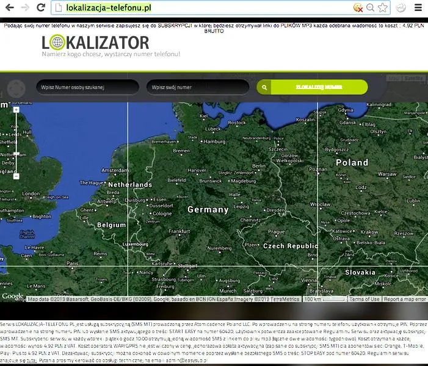Click Stuttgart on the map
The image size is (428, 366).
click(187, 266)
